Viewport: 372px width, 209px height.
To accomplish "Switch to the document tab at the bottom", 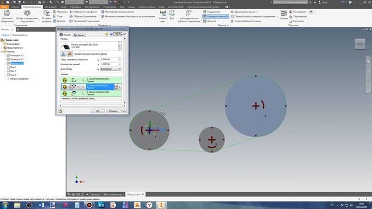I will coord(135,194).
